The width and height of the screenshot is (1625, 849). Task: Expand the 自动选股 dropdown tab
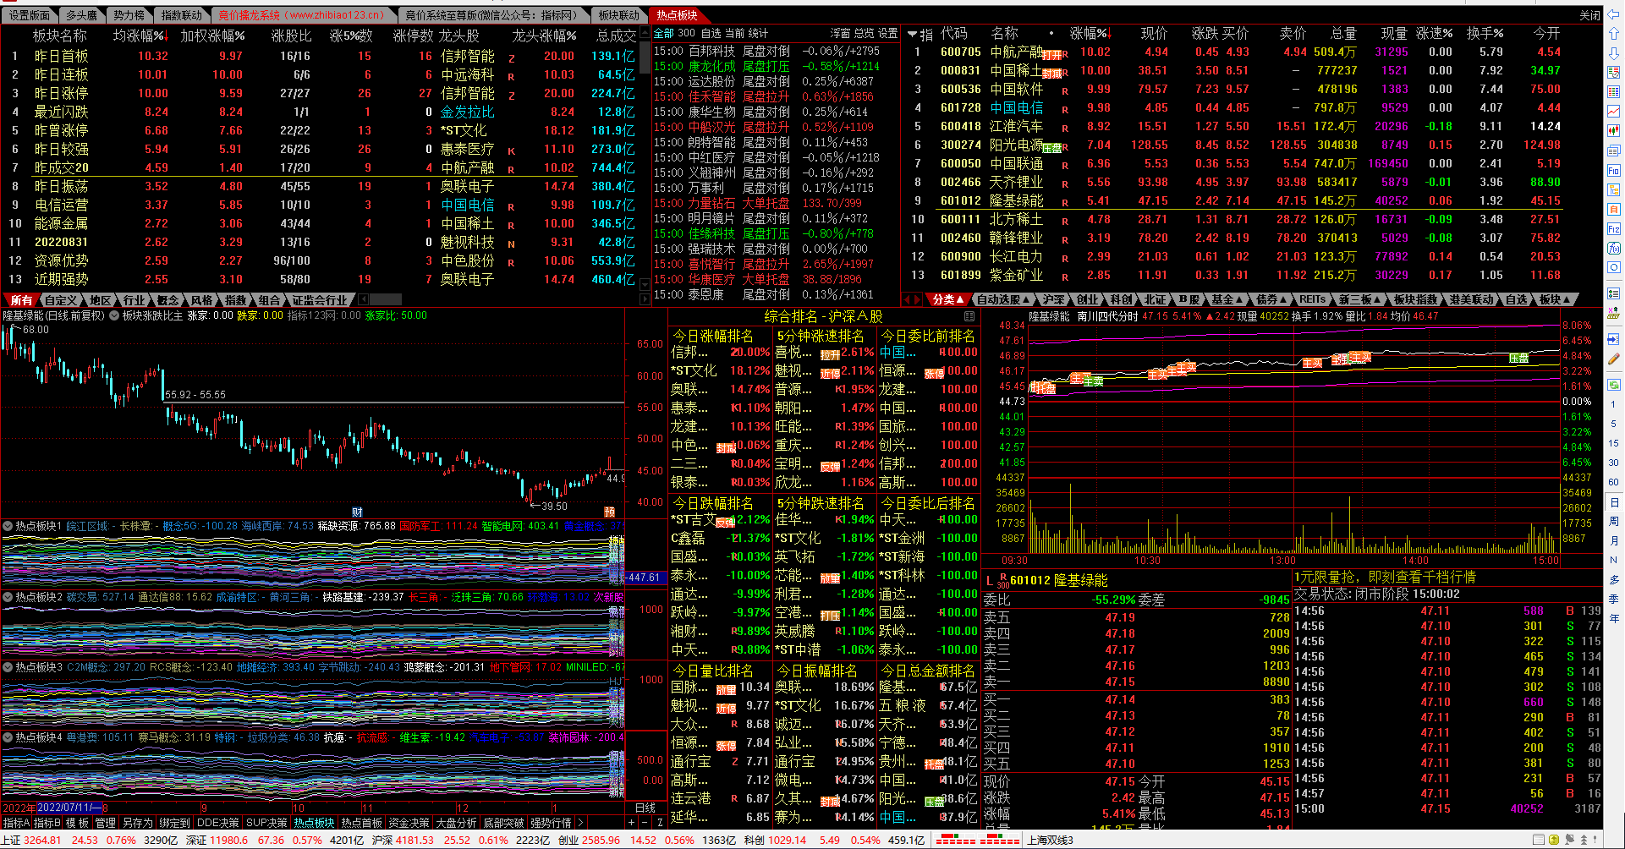tap(1003, 299)
